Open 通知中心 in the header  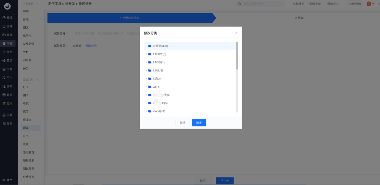click(x=333, y=4)
